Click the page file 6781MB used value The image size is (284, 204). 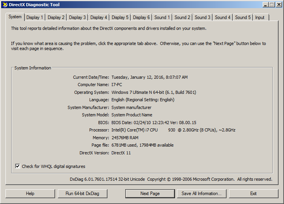click(142, 145)
